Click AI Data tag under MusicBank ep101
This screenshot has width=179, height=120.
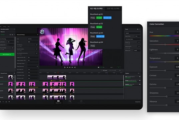[99, 18]
